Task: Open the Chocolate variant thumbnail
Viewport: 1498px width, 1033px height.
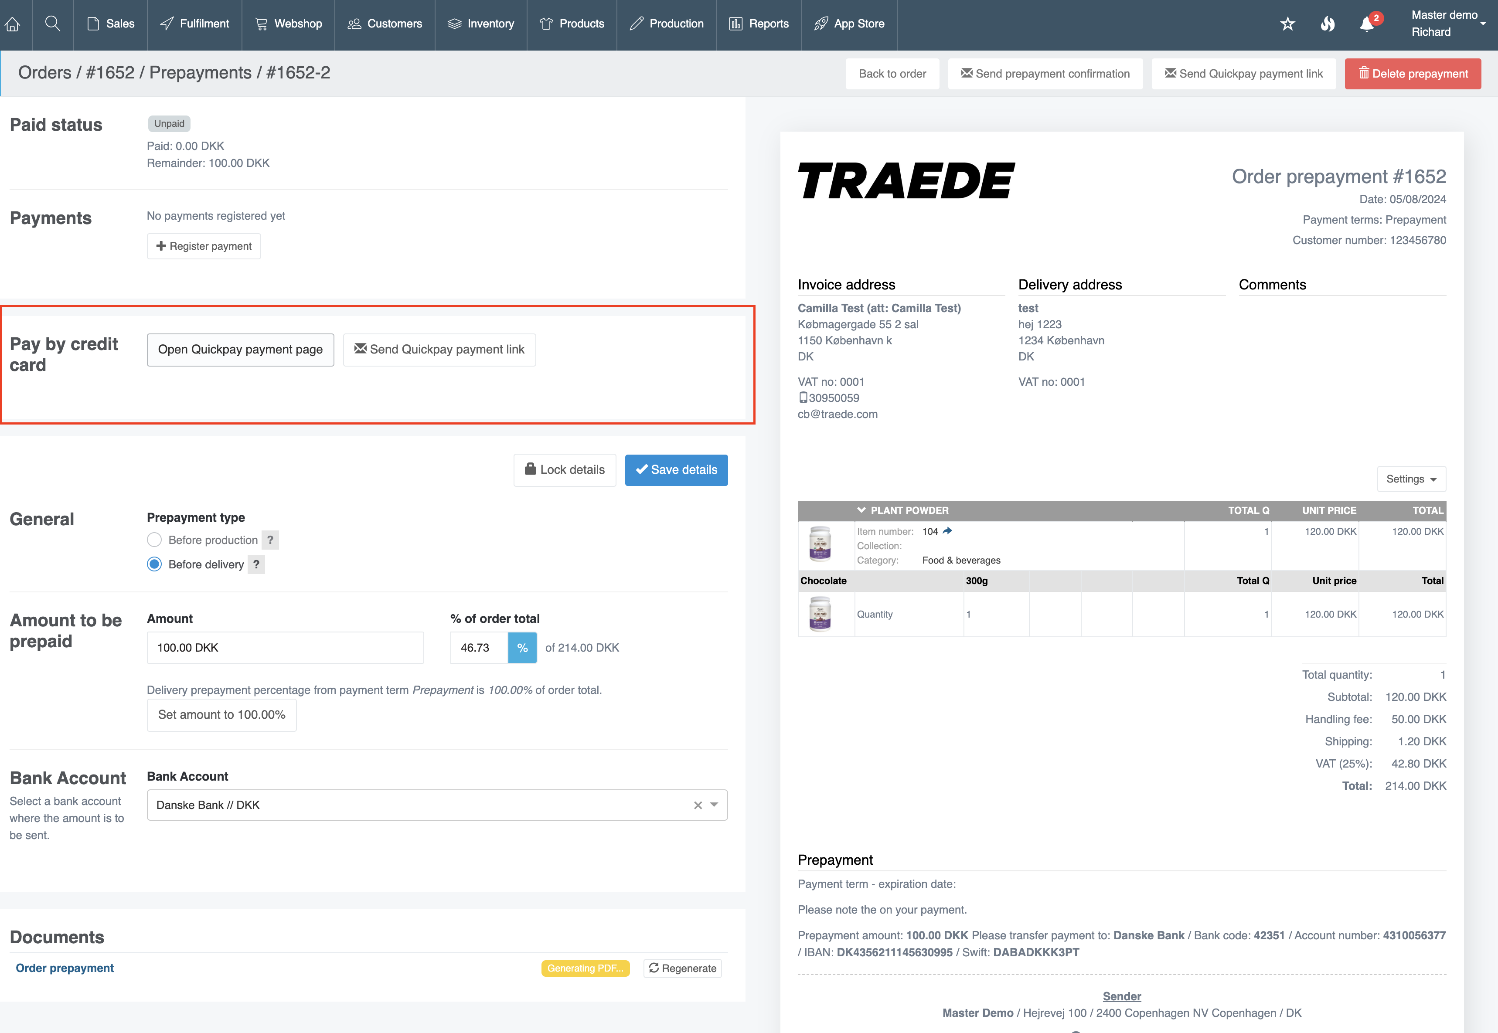Action: (820, 614)
